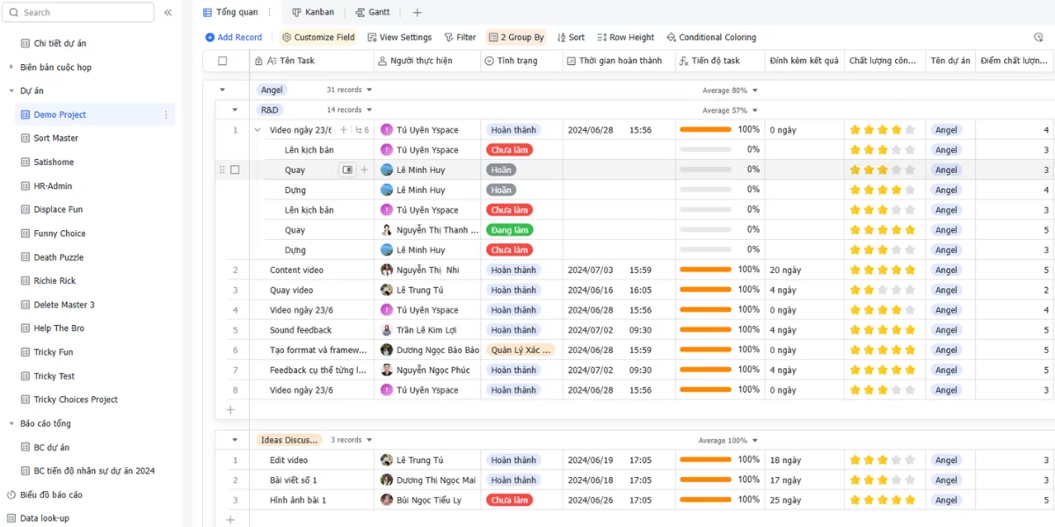Open the Average 80% dropdown
The width and height of the screenshot is (1055, 527).
pyautogui.click(x=730, y=90)
